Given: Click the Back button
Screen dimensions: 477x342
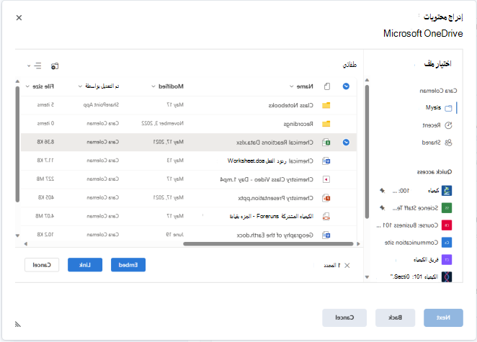Looking at the screenshot, I should tap(395, 318).
